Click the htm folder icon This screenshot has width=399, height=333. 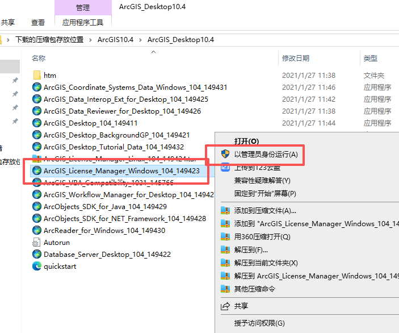(x=37, y=75)
